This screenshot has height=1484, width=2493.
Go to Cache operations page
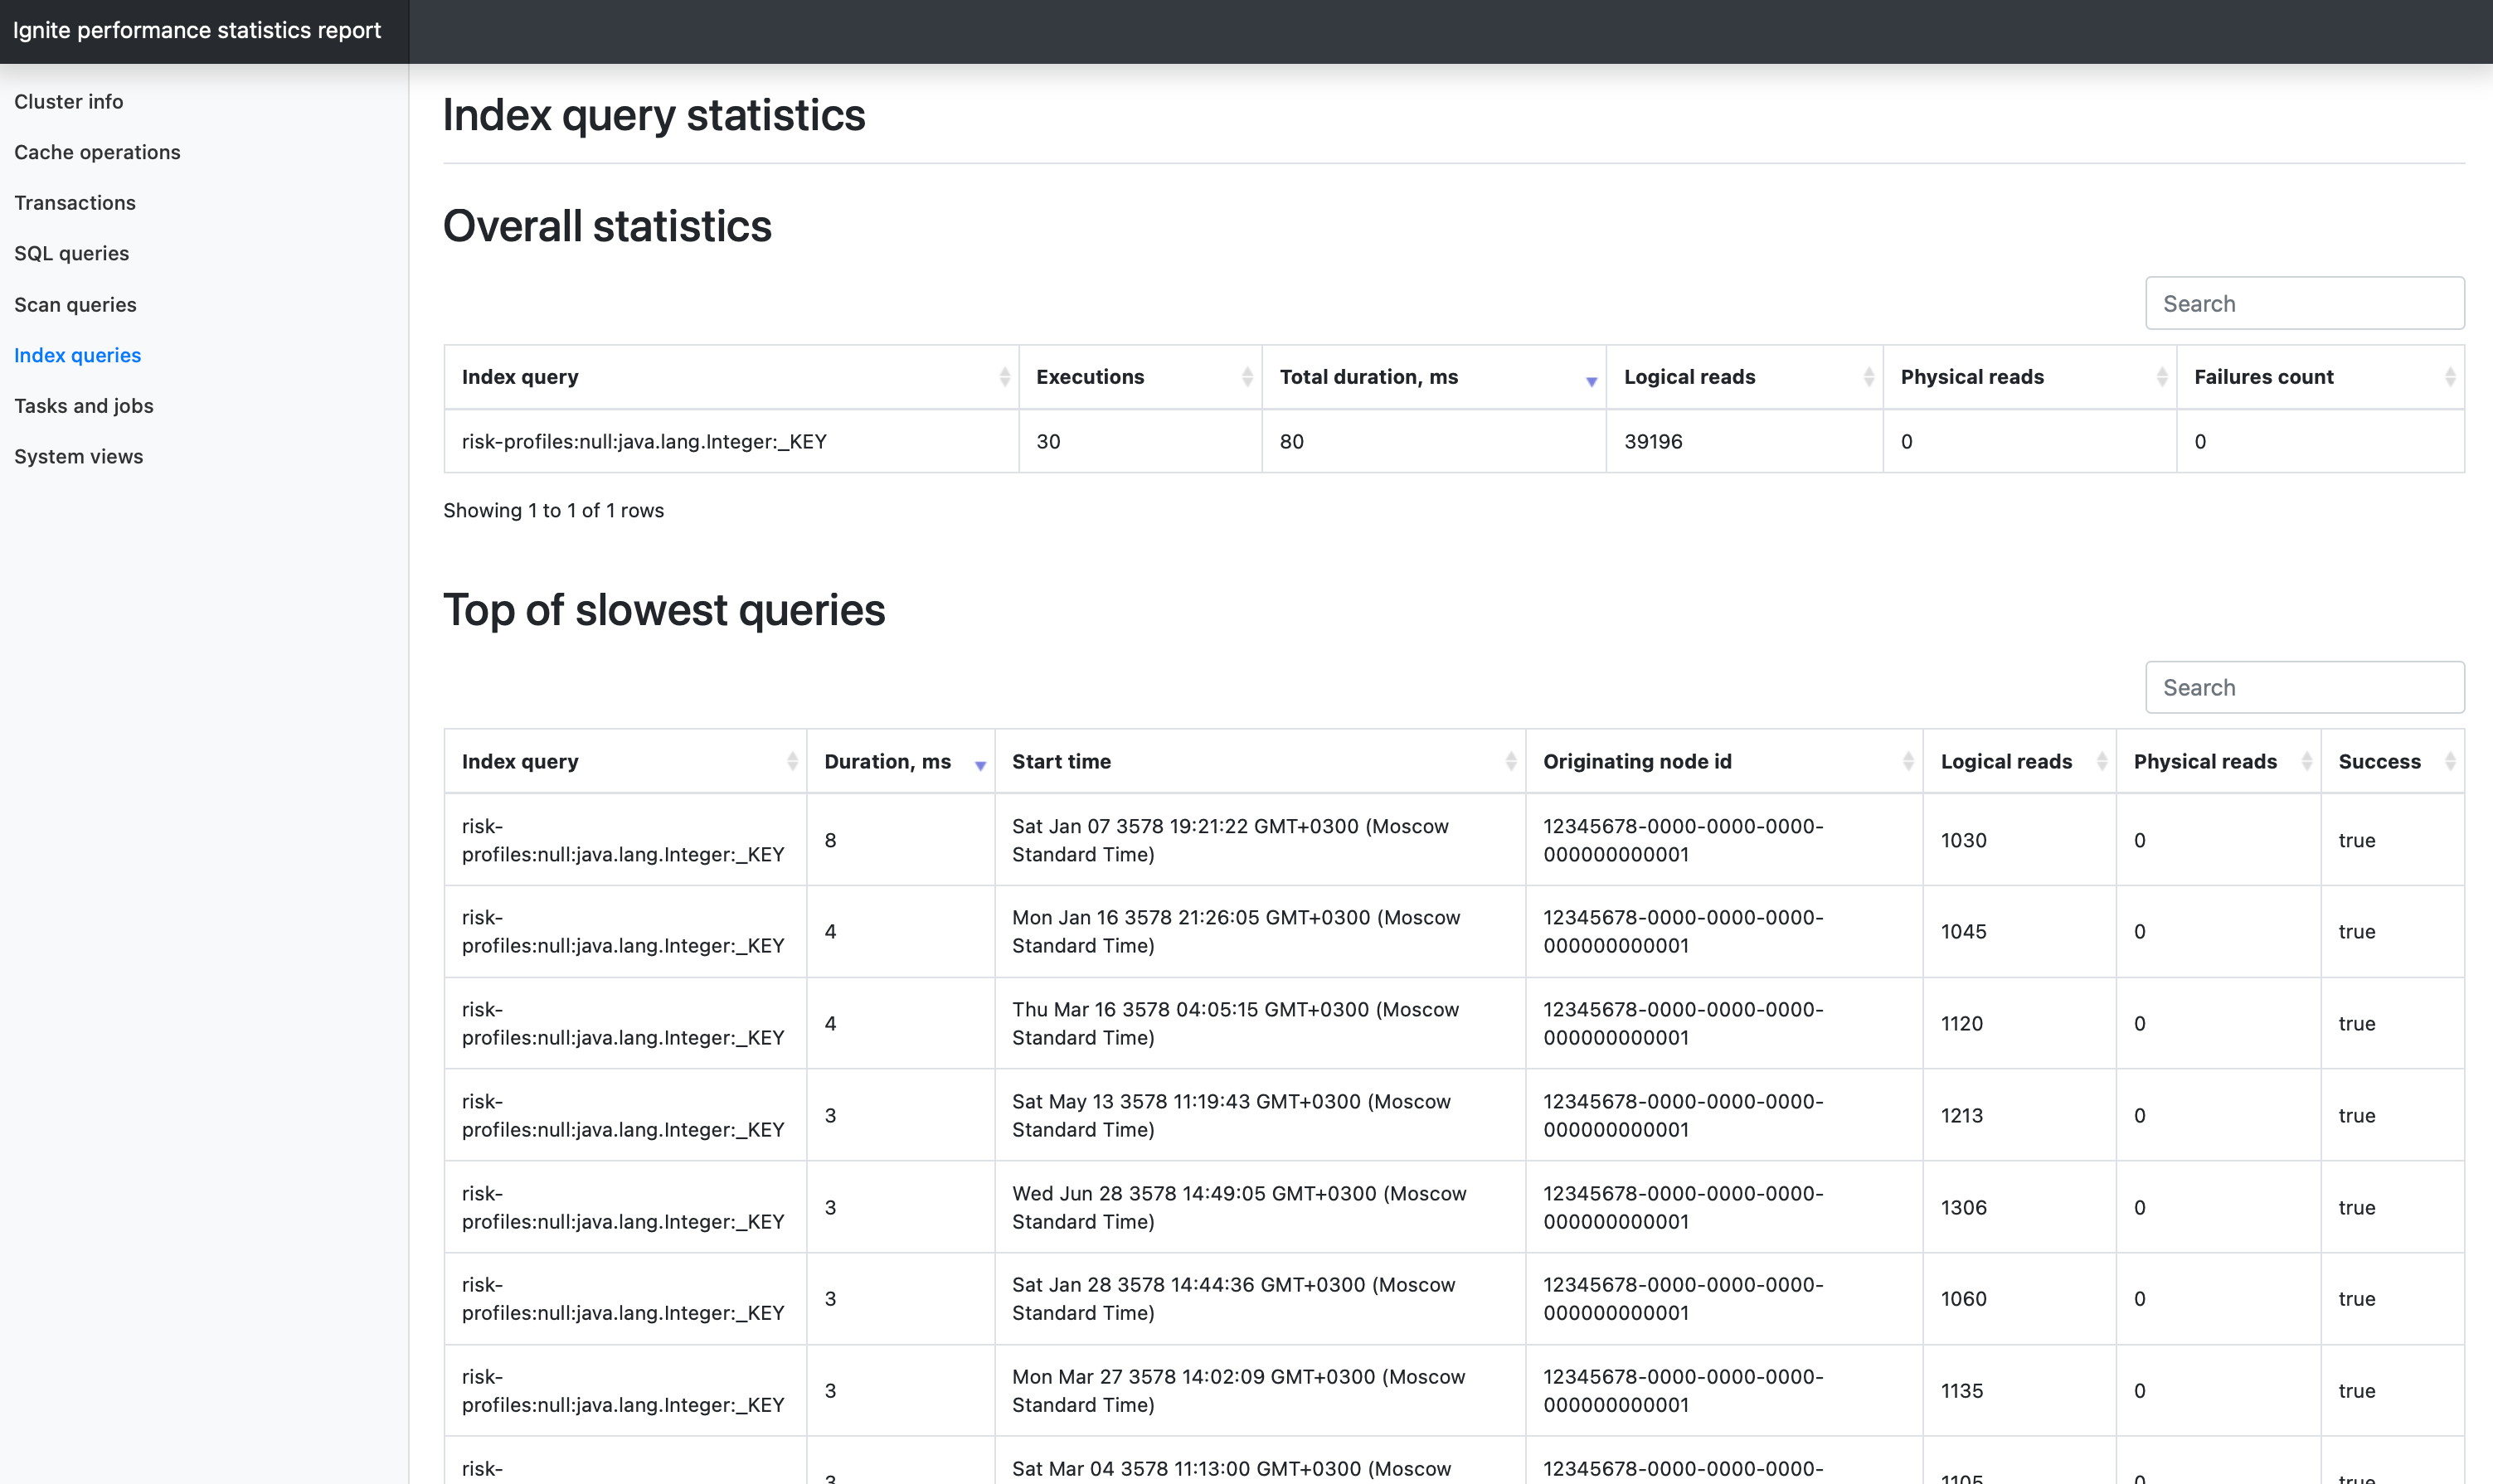pyautogui.click(x=97, y=152)
